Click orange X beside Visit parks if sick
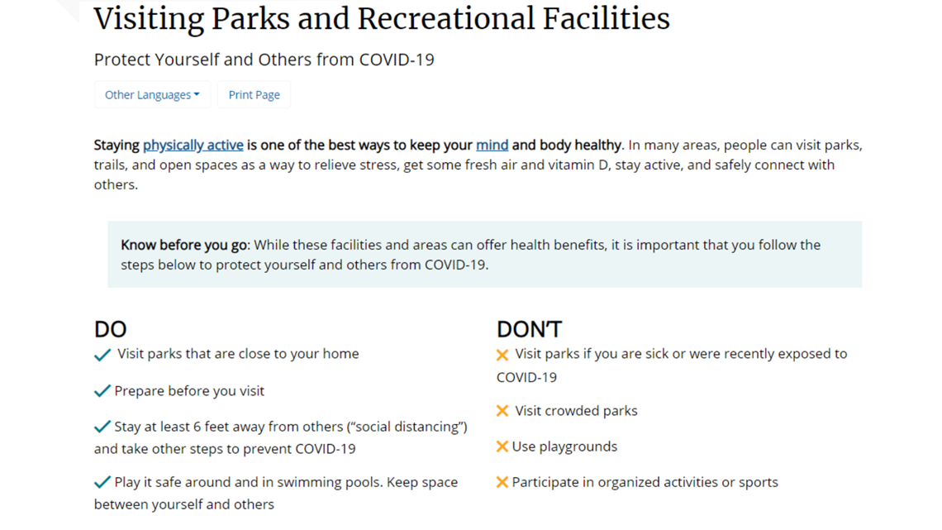The height and width of the screenshot is (530, 942). (x=502, y=356)
